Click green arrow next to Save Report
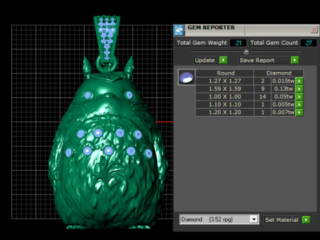Screen dimensions: 320x240 [295, 60]
